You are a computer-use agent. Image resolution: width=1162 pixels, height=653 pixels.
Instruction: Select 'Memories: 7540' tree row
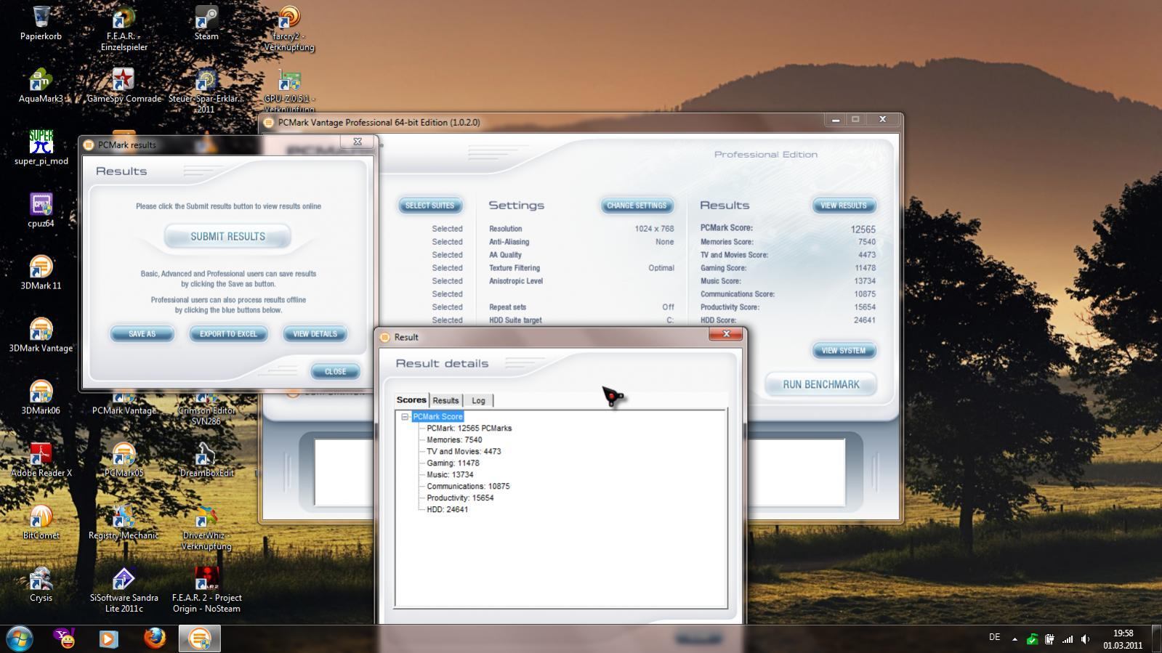[x=454, y=440]
